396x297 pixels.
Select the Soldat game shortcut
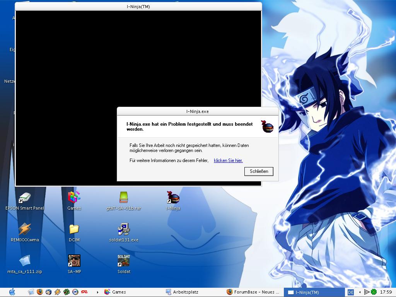(123, 265)
